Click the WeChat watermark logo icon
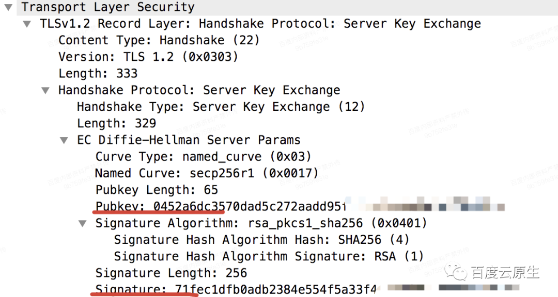This screenshot has height=297, width=558. tap(456, 272)
